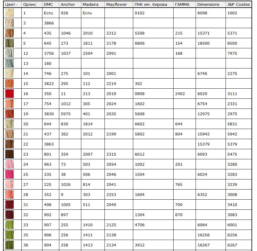Select the salmon swatch in row 28
Screen dimensions: 257x251
9,194
